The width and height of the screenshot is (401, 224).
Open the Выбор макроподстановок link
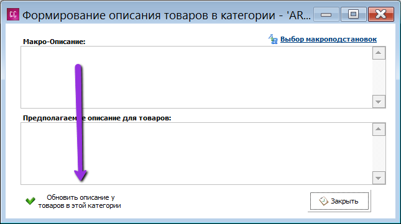(328, 39)
